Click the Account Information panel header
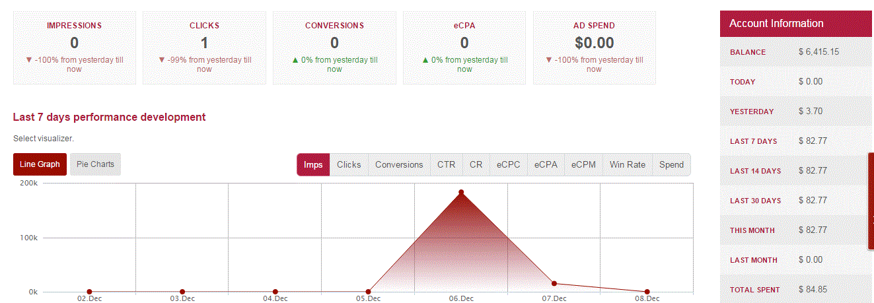 (795, 24)
